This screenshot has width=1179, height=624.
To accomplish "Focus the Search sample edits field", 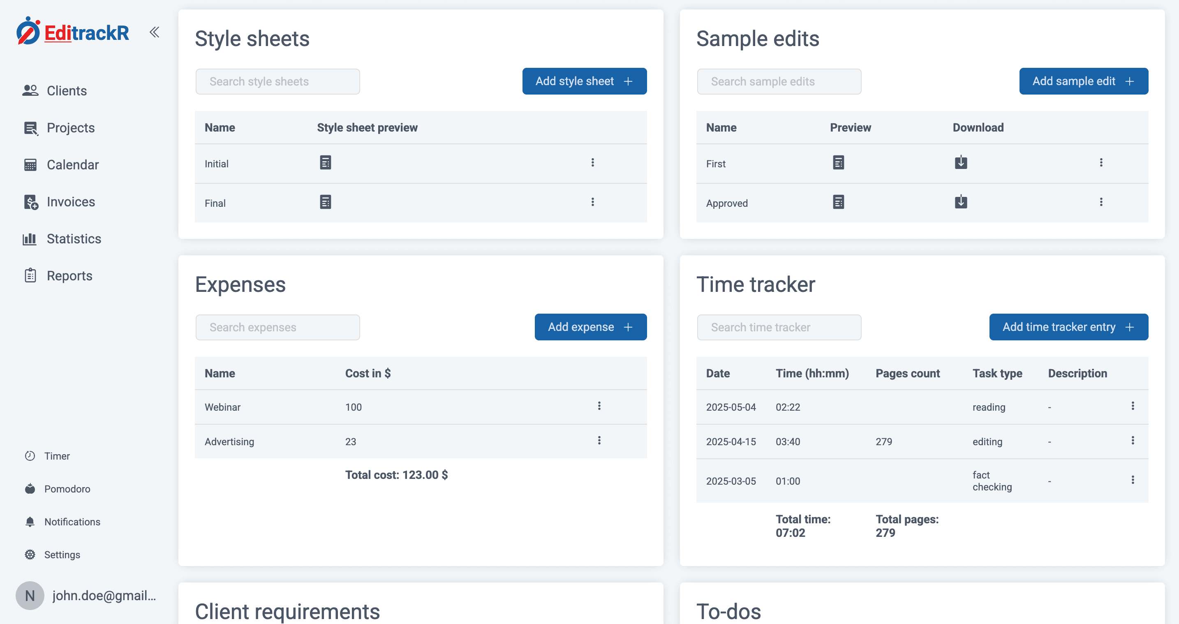I will coord(779,81).
